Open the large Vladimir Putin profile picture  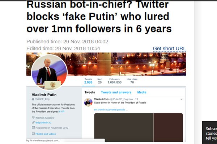click(49, 72)
